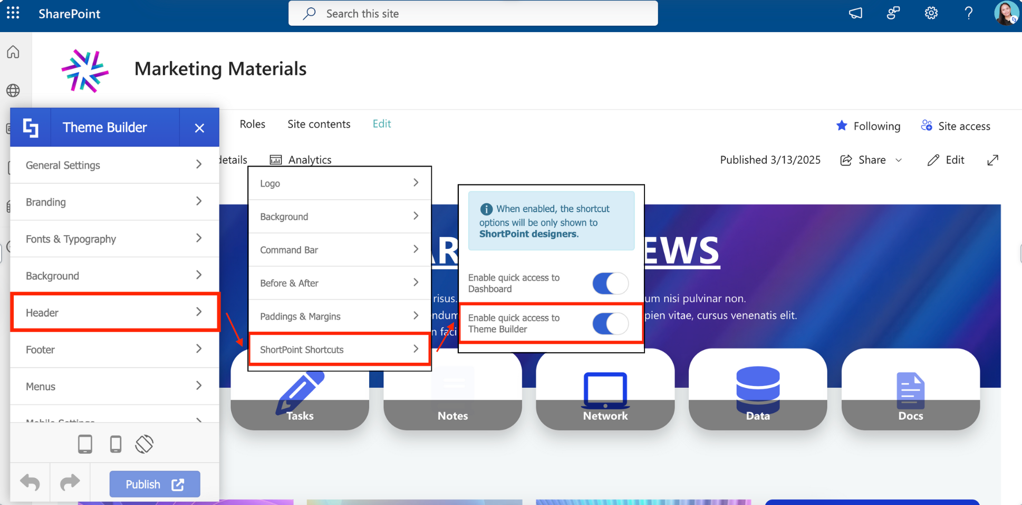Click the Marketing Materials site title
Viewport: 1022px width, 505px height.
coord(220,69)
